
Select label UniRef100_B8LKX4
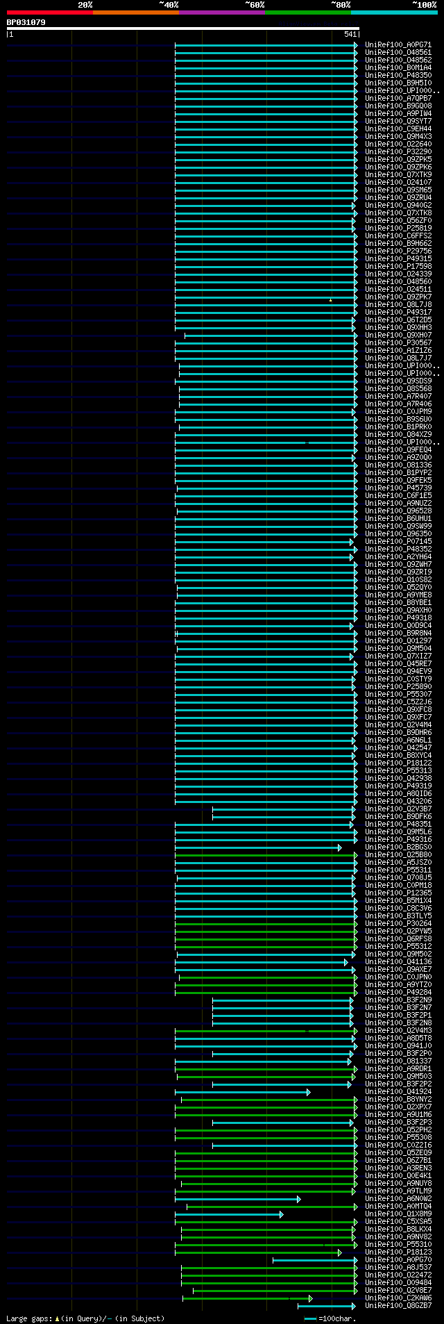pos(398,1230)
